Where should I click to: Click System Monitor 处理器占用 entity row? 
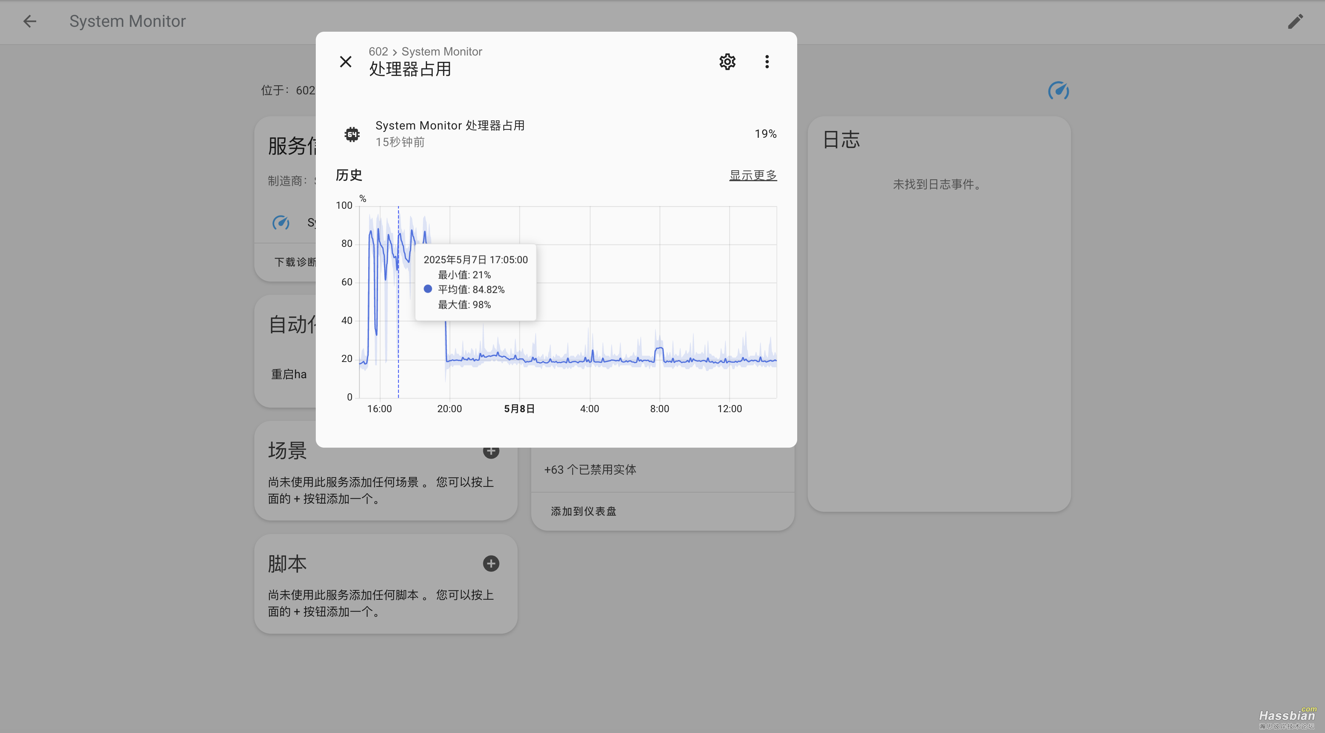[556, 134]
